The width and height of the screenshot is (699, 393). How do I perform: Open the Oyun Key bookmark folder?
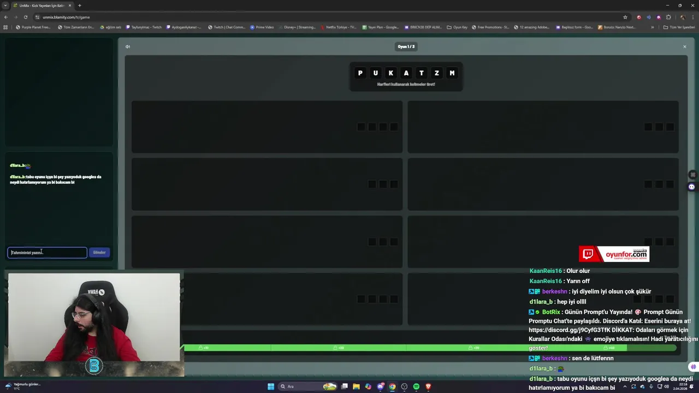tap(457, 27)
